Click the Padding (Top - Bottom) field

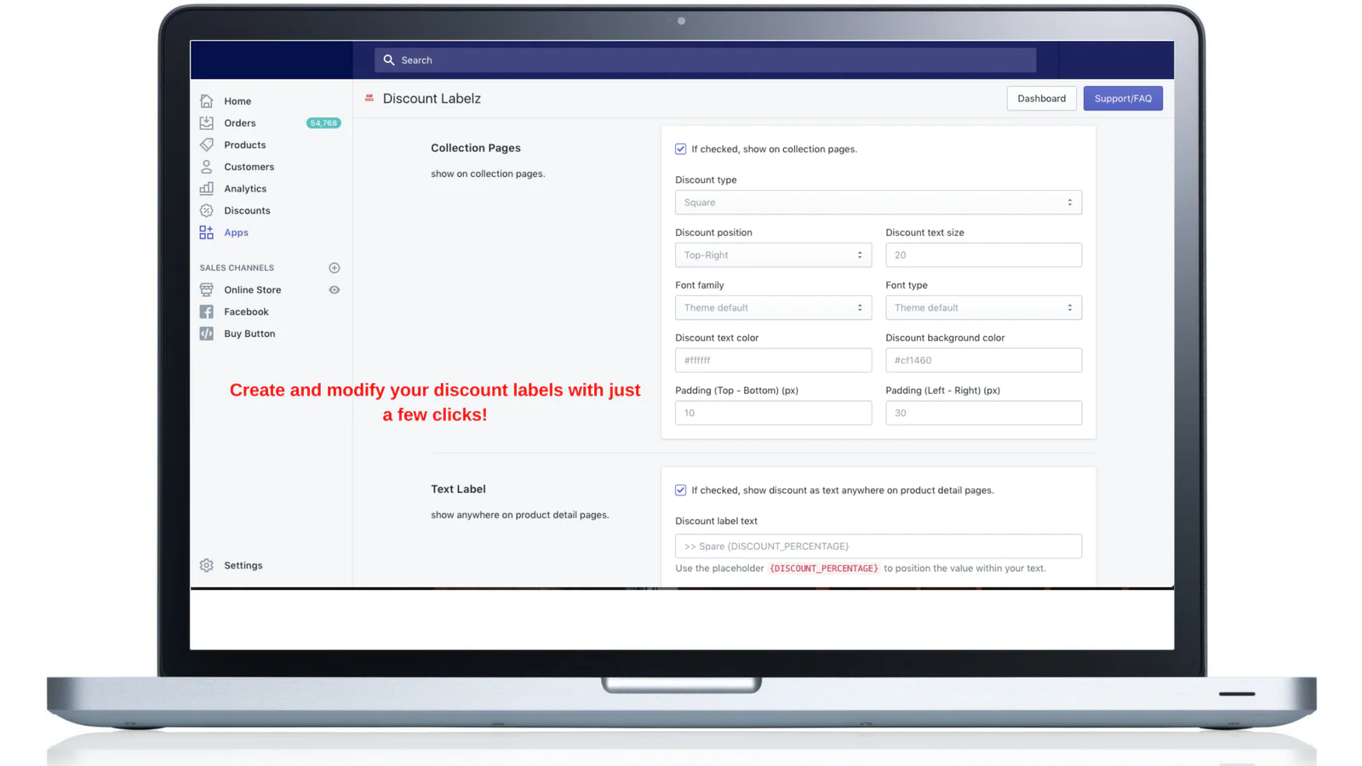(773, 413)
